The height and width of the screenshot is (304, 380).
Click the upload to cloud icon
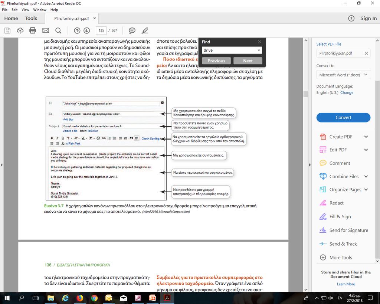click(x=20, y=30)
